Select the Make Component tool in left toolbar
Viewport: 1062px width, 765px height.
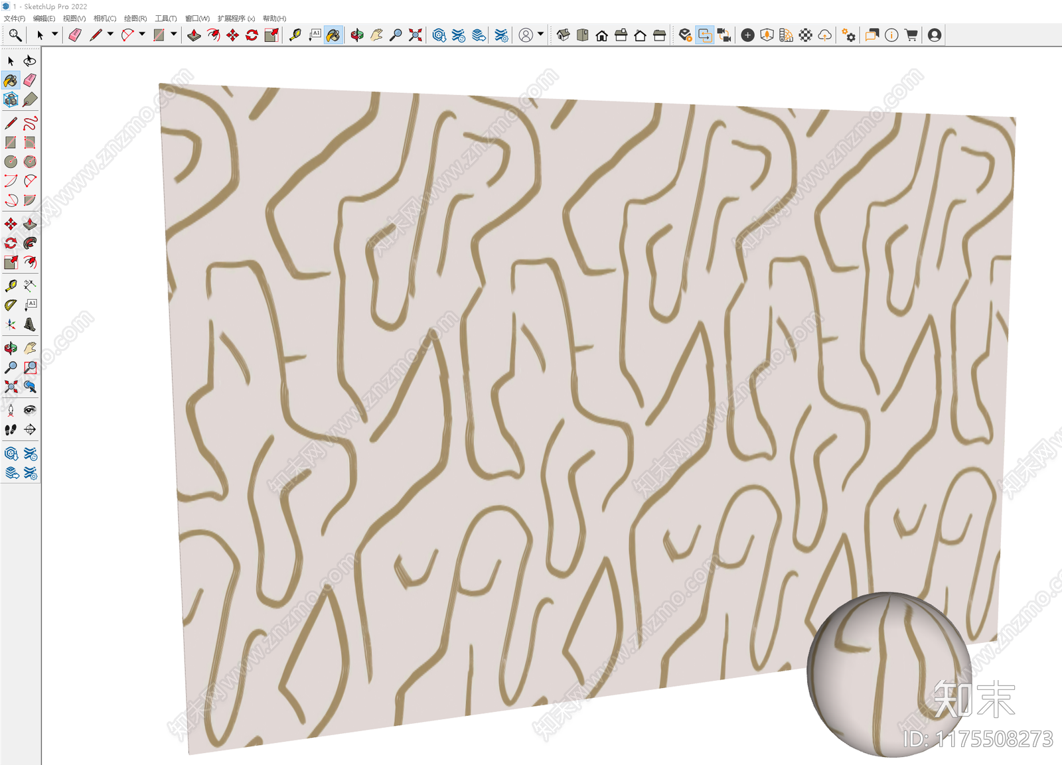11,100
